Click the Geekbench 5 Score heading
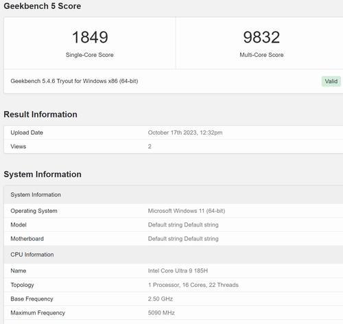 [x=43, y=6]
